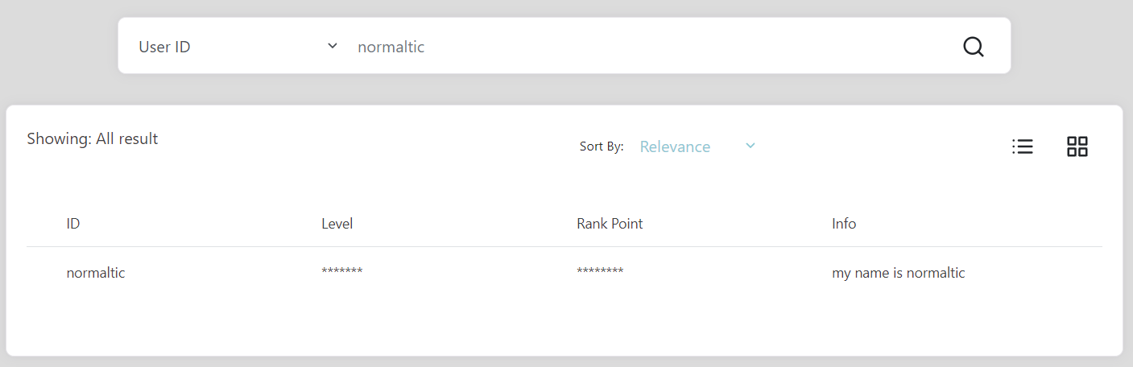The height and width of the screenshot is (367, 1133).
Task: Open the Relevance sort dropdown
Action: (697, 146)
